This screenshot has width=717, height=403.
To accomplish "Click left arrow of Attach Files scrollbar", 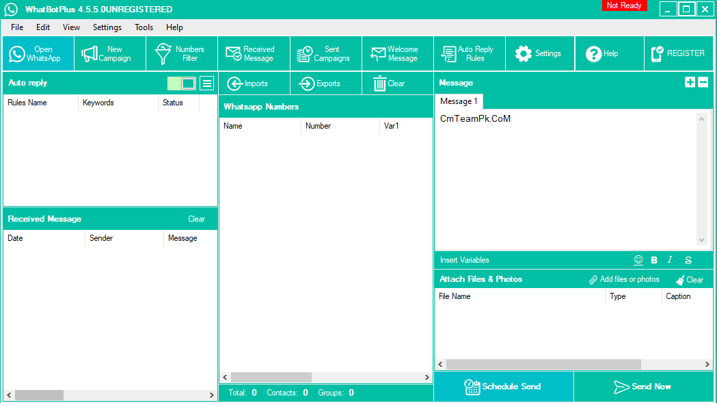I will pyautogui.click(x=440, y=365).
